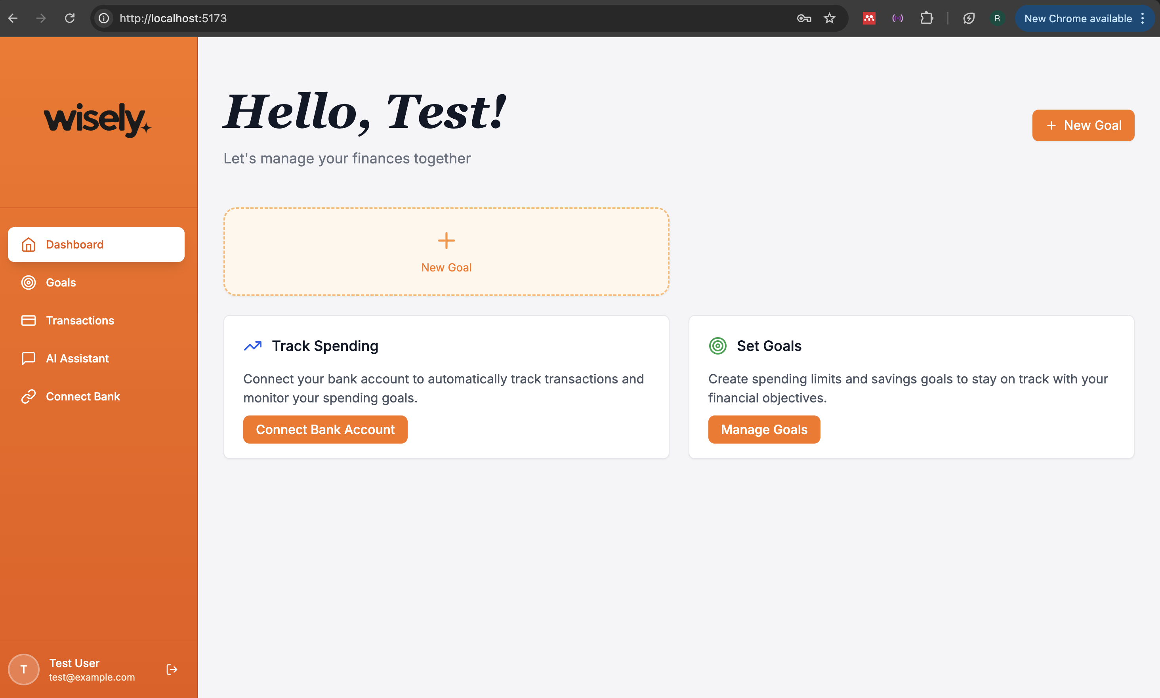1160x698 pixels.
Task: Open Chrome profile R avatar
Action: [997, 18]
